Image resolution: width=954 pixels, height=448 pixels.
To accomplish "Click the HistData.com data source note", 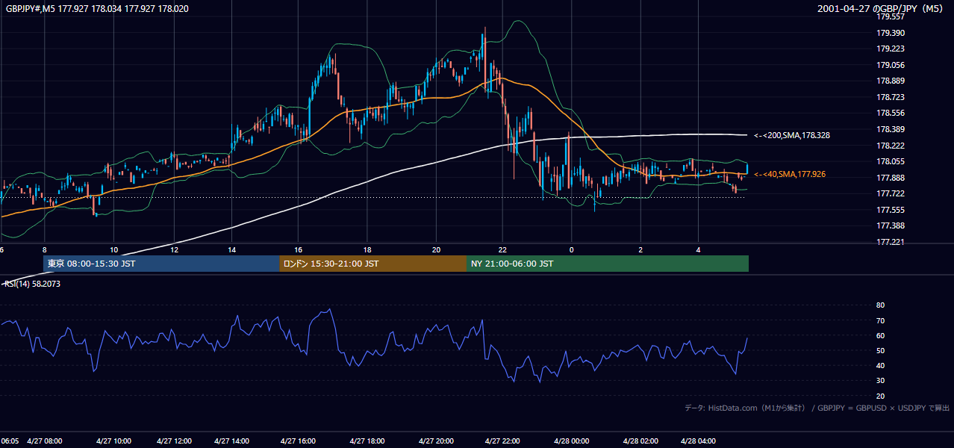I will [817, 408].
